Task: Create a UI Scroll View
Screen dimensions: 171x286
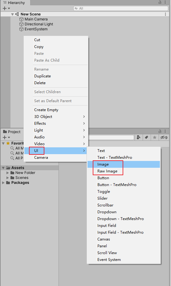Action: (x=124, y=253)
